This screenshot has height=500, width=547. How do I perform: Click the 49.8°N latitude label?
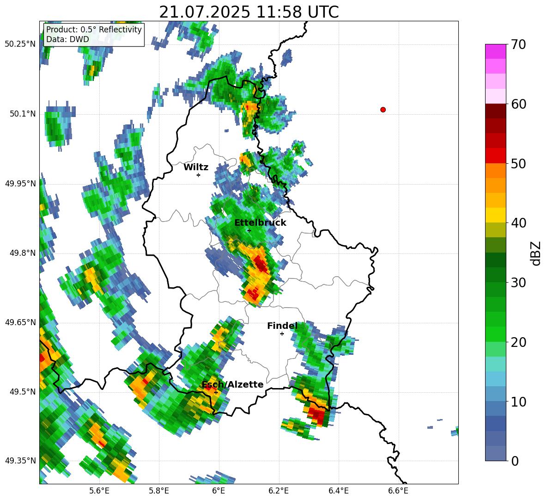(x=23, y=253)
